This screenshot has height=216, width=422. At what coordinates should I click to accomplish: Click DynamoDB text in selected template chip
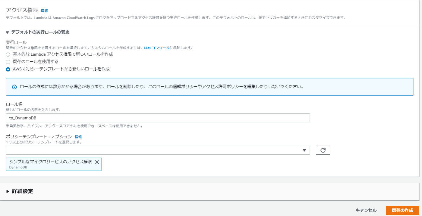tap(18, 167)
